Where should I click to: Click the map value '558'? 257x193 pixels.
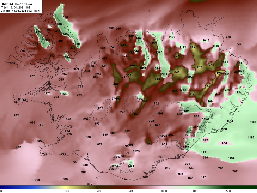click(x=65, y=17)
